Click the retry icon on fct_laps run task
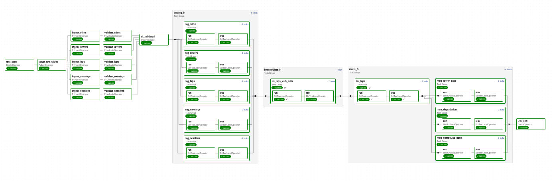This screenshot has width=553, height=181. pyautogui.click(x=372, y=99)
